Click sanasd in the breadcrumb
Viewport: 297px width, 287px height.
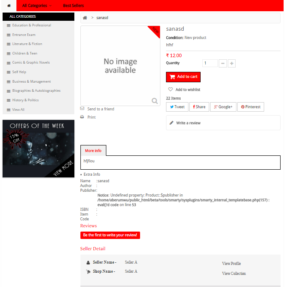click(102, 18)
